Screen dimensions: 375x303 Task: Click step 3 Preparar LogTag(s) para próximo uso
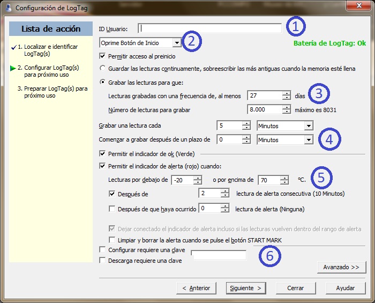pyautogui.click(x=52, y=92)
